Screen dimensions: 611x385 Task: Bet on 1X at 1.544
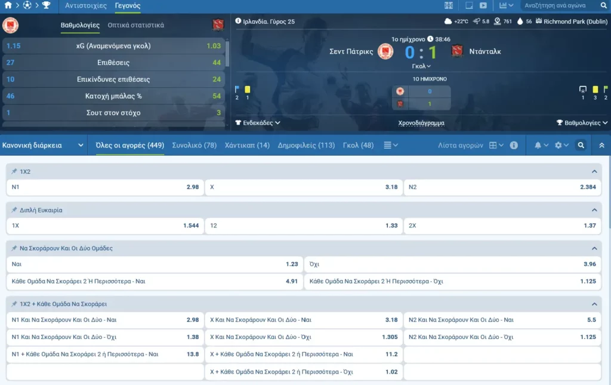tap(105, 226)
